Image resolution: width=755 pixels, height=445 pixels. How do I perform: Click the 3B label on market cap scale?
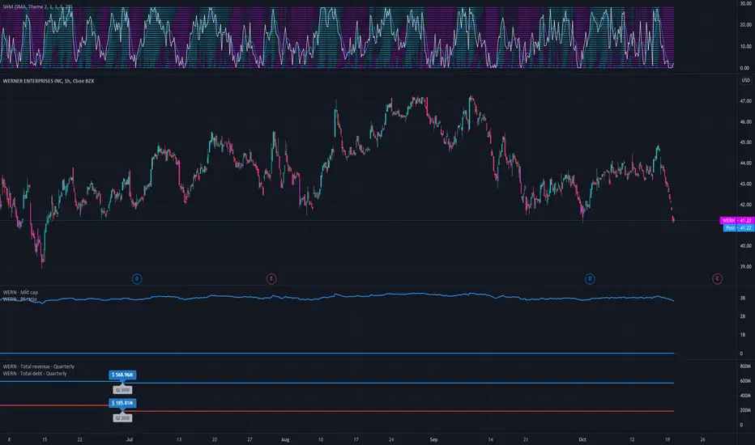(x=743, y=299)
